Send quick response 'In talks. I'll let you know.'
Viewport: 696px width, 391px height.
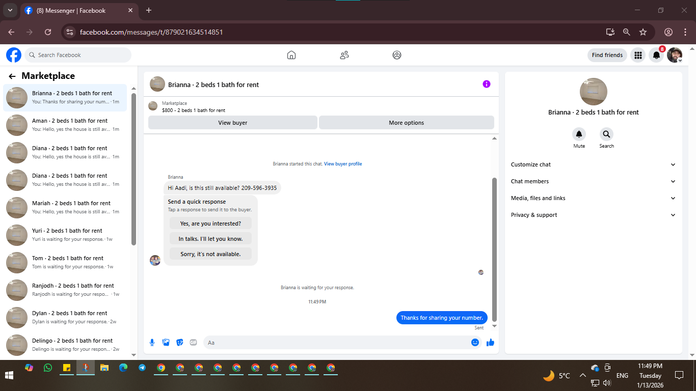(x=210, y=239)
